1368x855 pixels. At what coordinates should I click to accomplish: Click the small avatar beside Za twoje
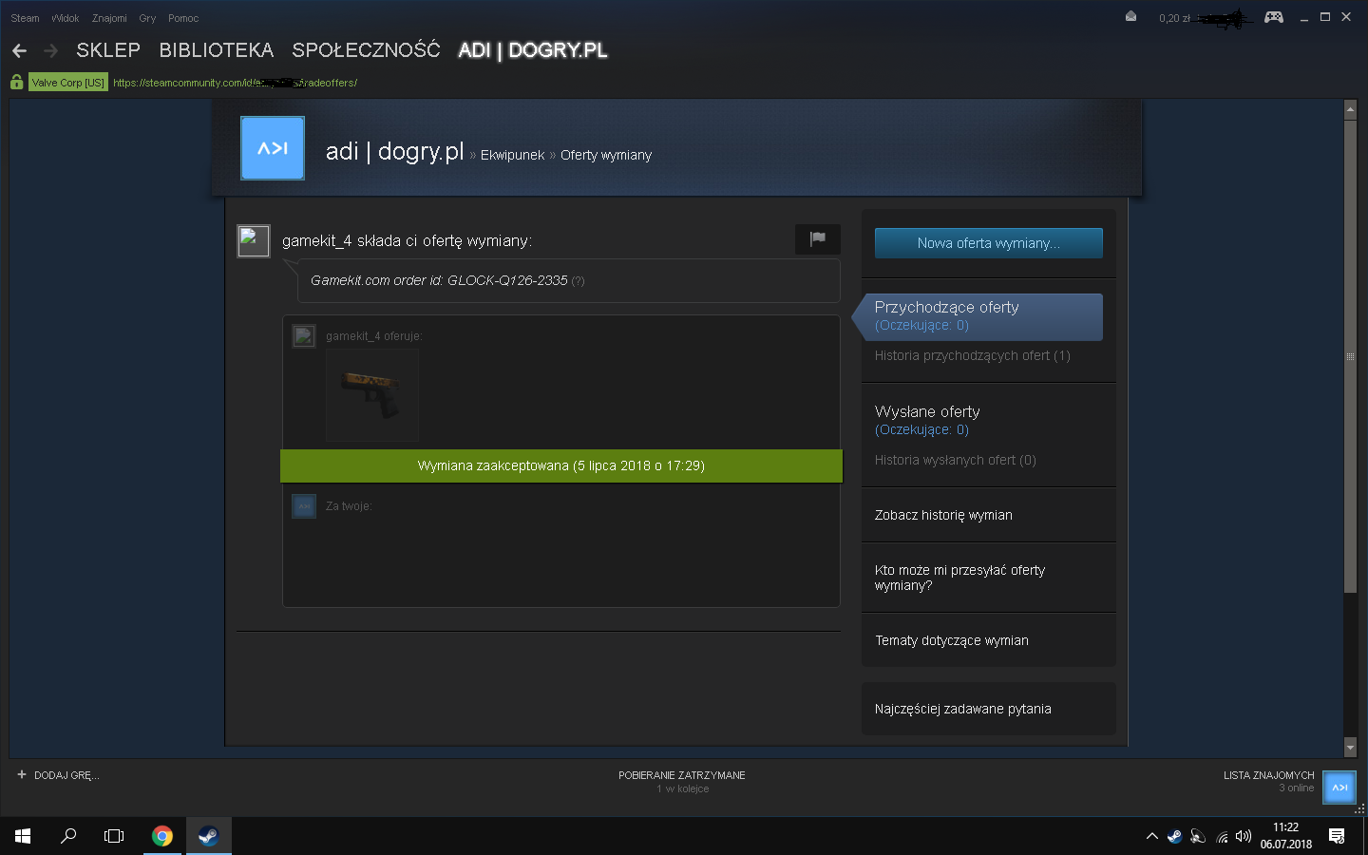pos(304,506)
